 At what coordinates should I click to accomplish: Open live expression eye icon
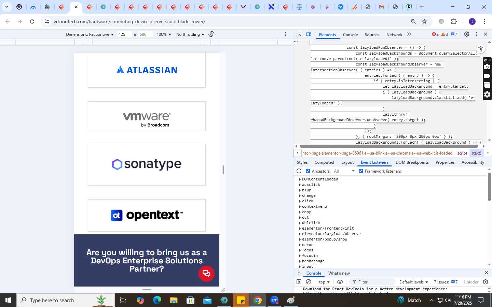340,282
